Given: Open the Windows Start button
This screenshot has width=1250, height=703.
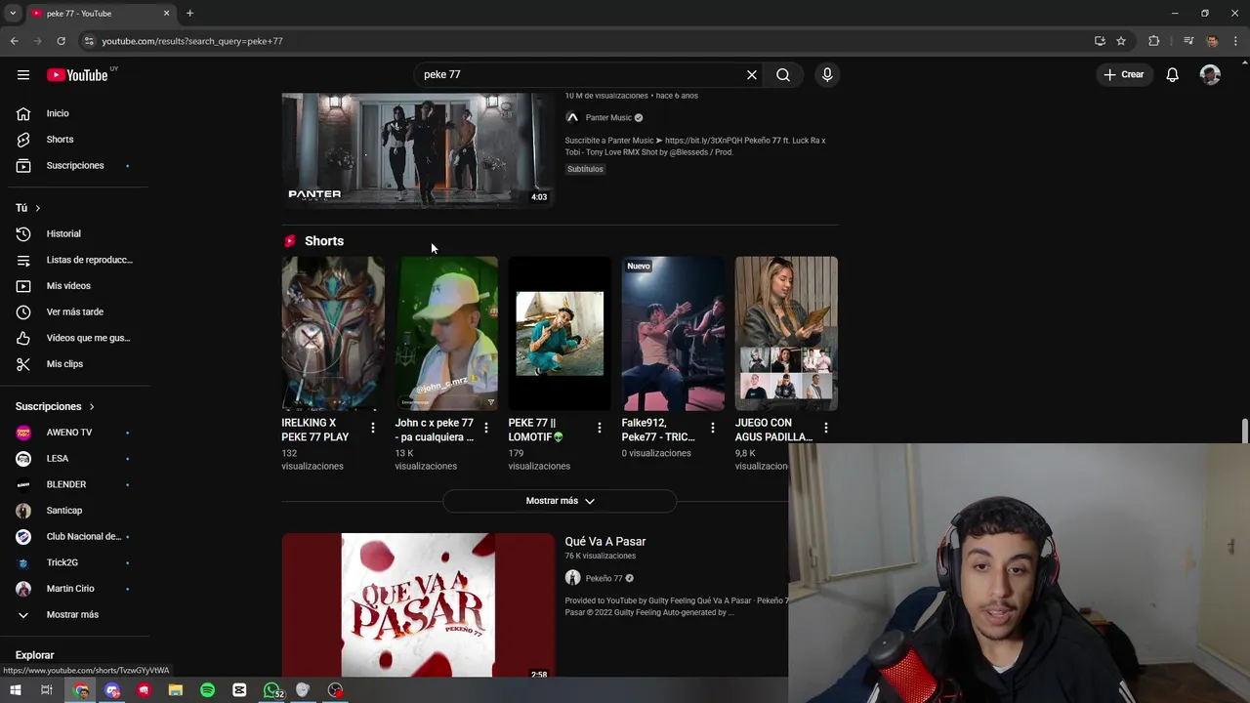Looking at the screenshot, I should (x=15, y=690).
